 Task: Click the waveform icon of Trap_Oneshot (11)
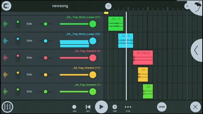click(6, 75)
